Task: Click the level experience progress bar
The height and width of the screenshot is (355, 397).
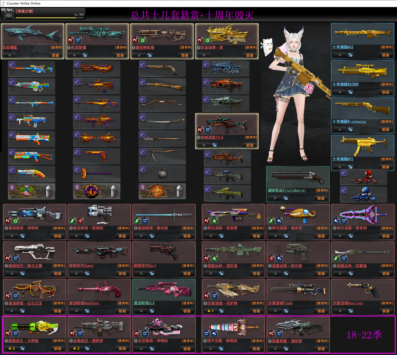Action: point(50,18)
